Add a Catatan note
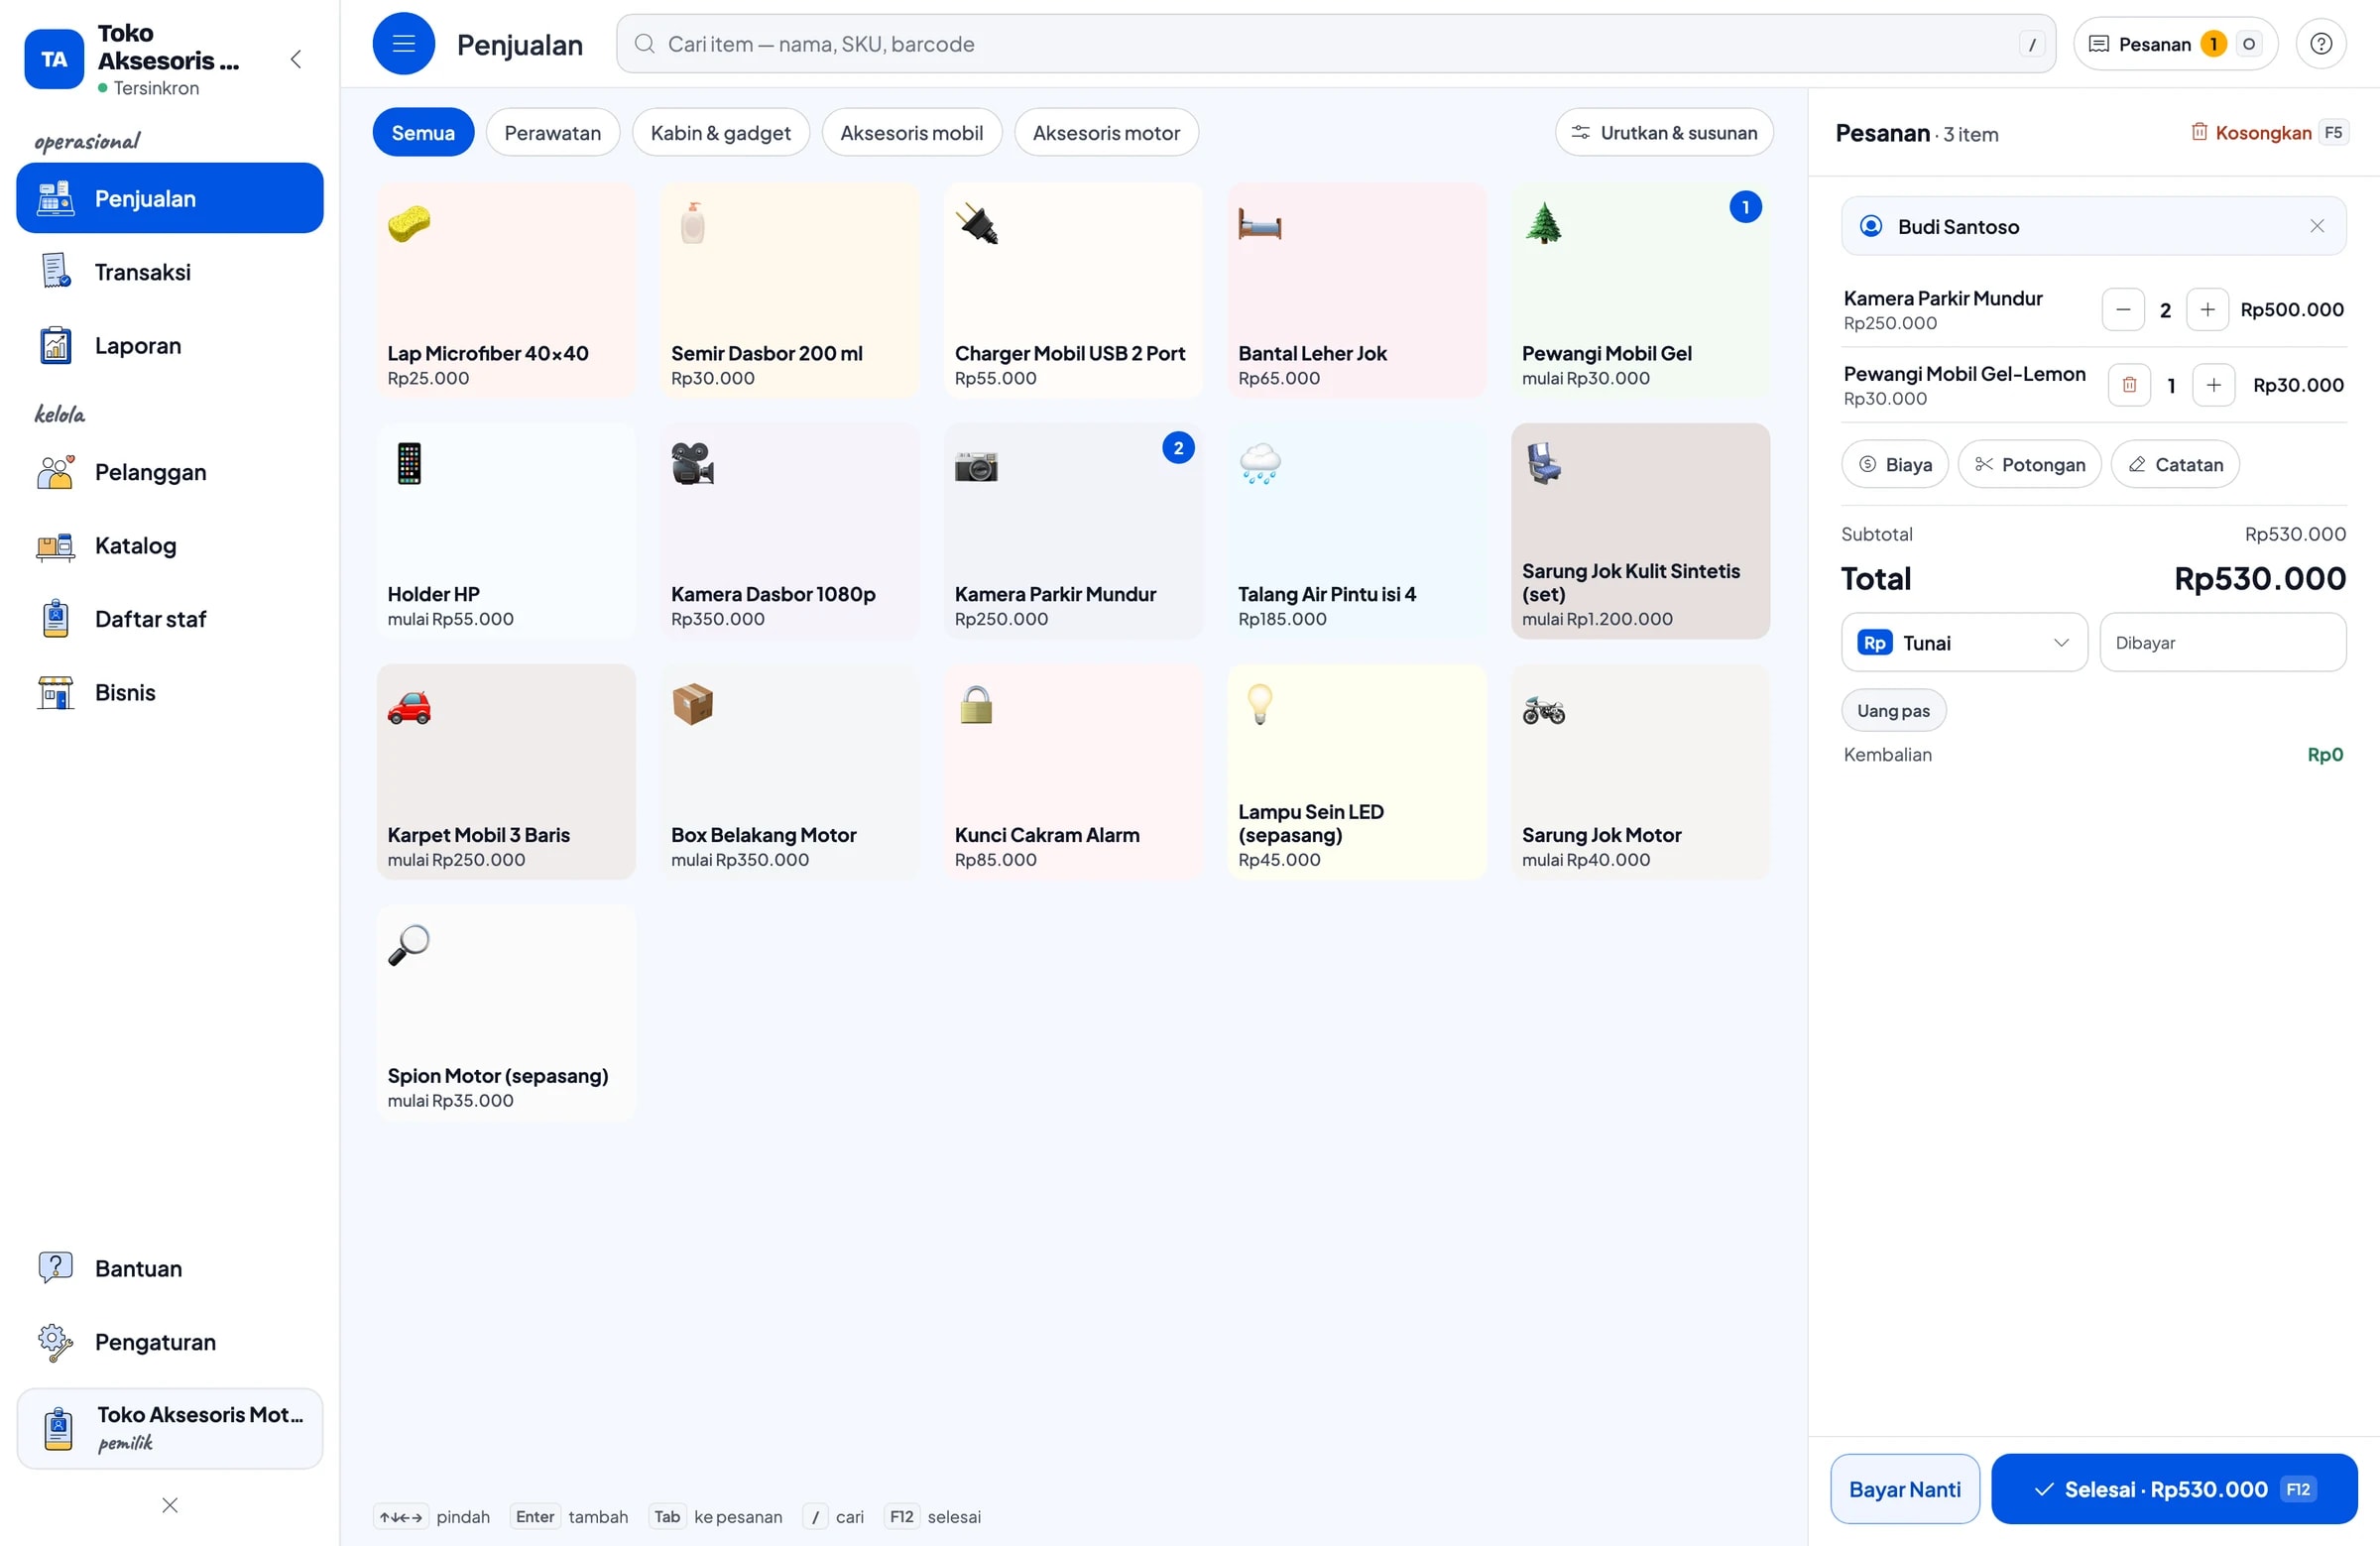2380x1546 pixels. pos(2175,465)
